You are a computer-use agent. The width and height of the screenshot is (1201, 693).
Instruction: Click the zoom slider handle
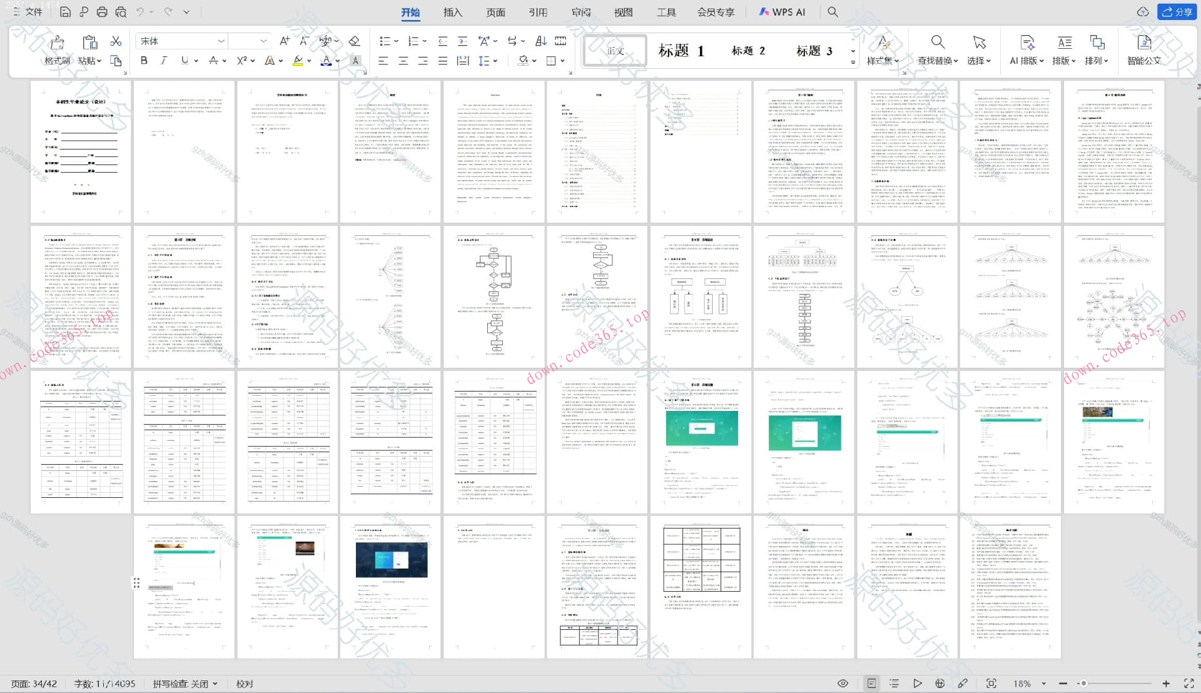1083,684
